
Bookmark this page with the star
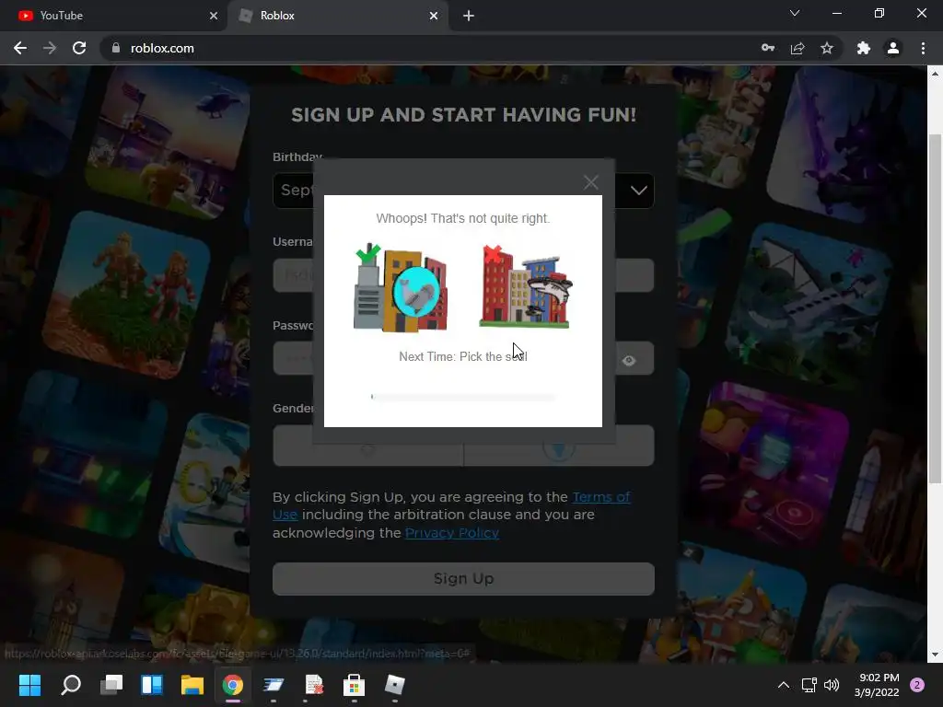(x=827, y=48)
